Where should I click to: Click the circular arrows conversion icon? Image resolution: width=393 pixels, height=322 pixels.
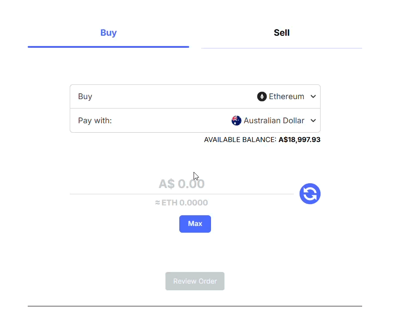[x=310, y=193]
